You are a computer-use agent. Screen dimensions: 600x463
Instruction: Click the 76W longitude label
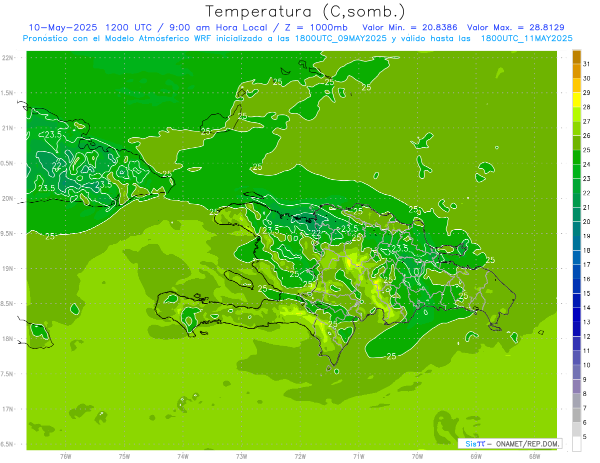pos(65,457)
